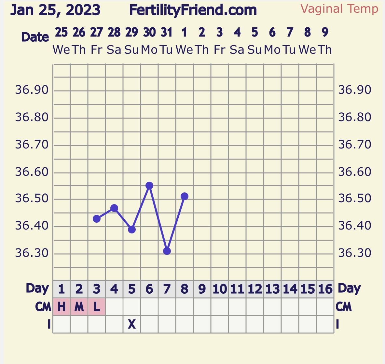Click the X mark in the I row
The width and height of the screenshot is (385, 364).
pos(132,324)
